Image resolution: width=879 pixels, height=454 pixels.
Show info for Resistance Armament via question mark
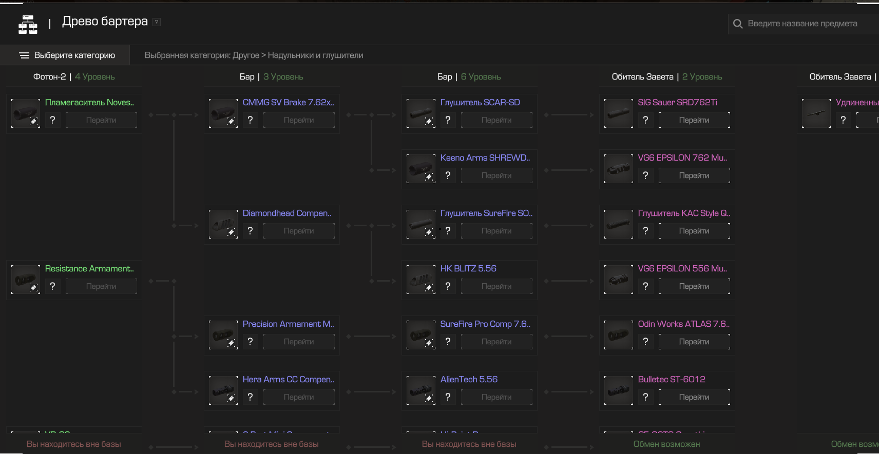pos(52,286)
